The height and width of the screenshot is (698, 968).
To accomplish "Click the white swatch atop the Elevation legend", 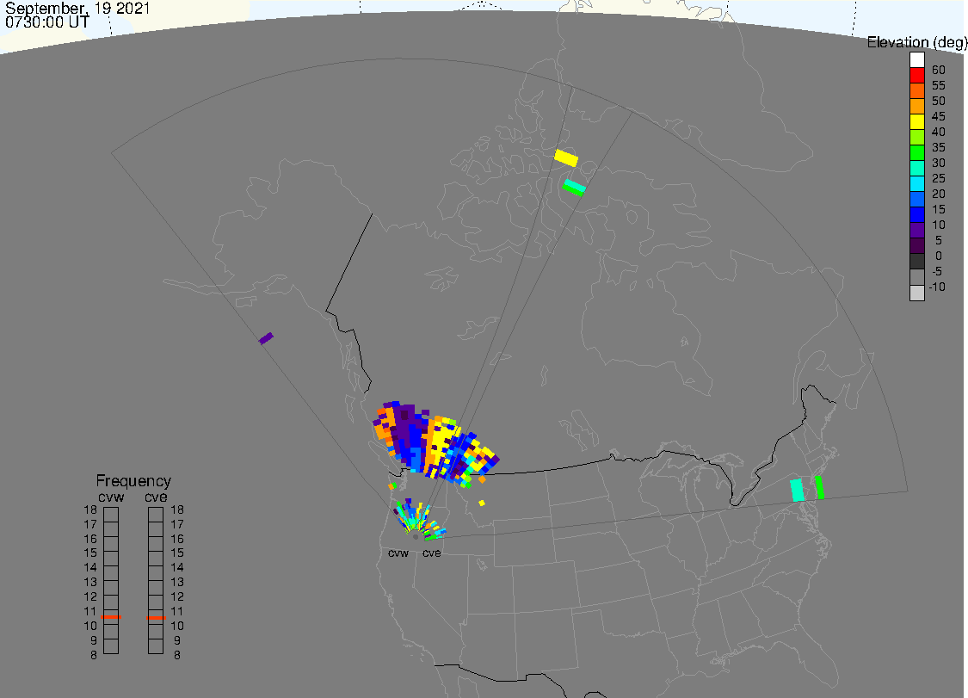I will coord(916,60).
